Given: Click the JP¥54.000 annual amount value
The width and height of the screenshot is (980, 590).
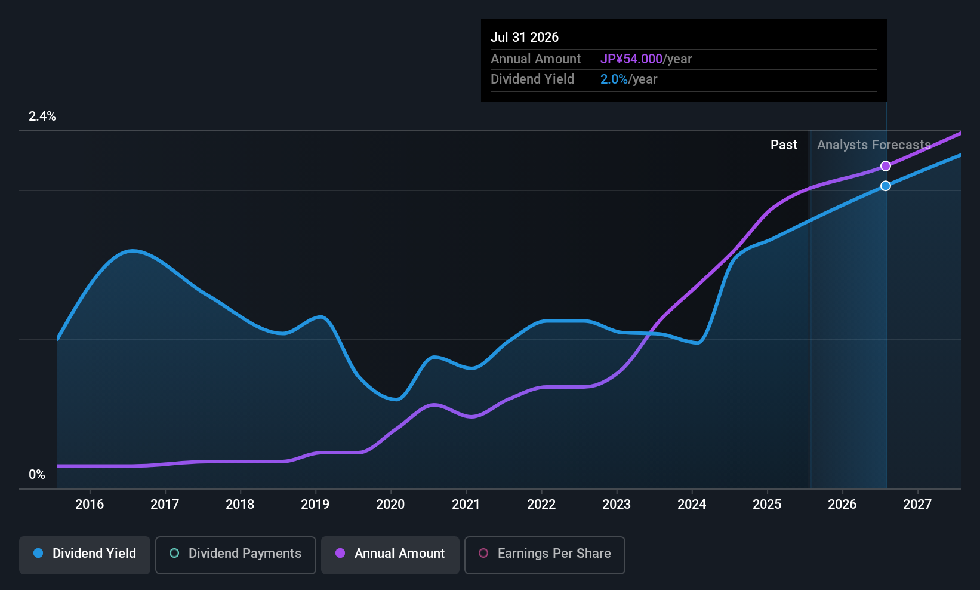Looking at the screenshot, I should (631, 59).
